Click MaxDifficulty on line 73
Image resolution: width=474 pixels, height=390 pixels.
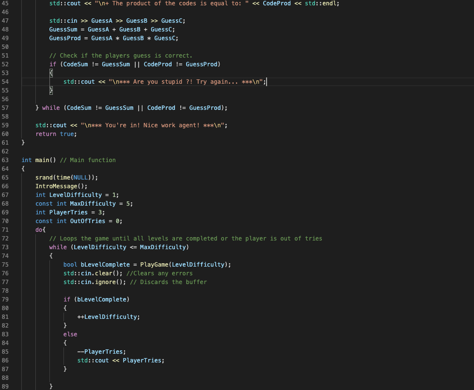(163, 248)
